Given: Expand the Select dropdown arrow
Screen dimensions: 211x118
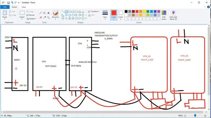Looking at the screenshot, I should tap(22, 19).
